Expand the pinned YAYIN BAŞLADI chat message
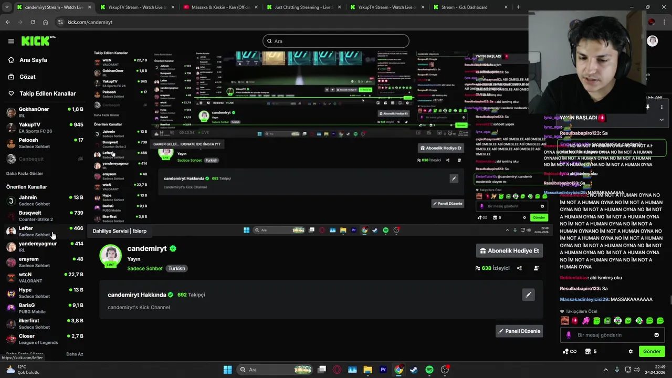Image resolution: width=672 pixels, height=378 pixels. (661, 119)
